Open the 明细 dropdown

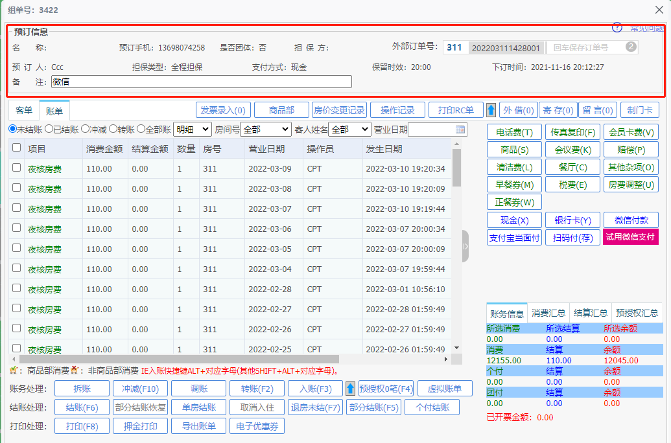click(193, 129)
